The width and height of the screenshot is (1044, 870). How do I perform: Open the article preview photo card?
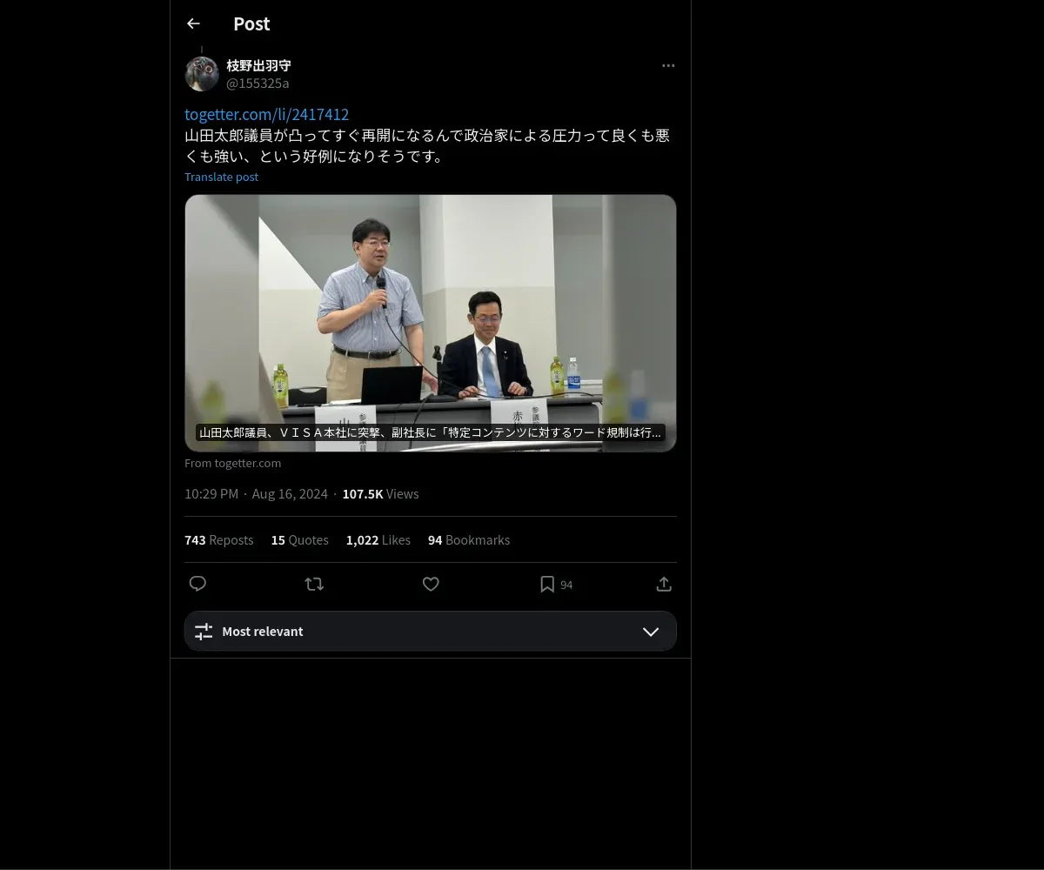pyautogui.click(x=431, y=323)
